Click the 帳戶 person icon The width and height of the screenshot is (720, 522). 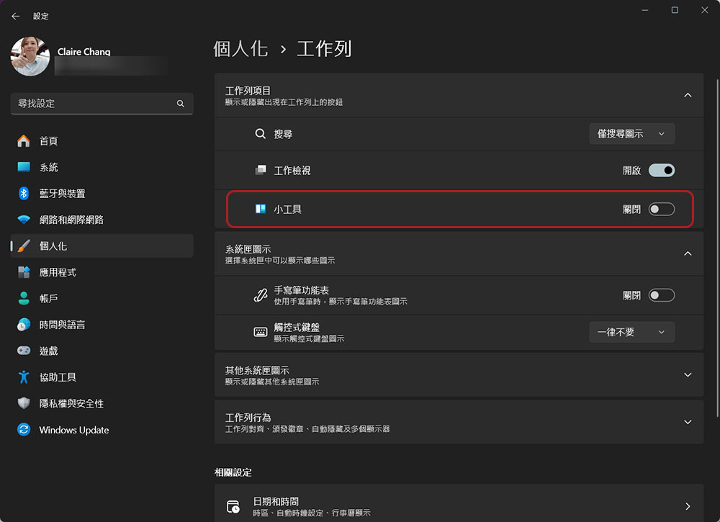[x=24, y=298]
